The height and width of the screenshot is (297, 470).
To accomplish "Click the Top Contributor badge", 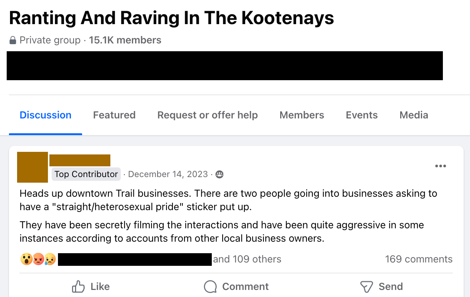I will point(86,174).
